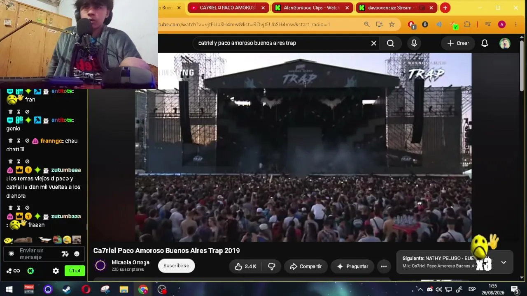Image resolution: width=527 pixels, height=296 pixels.
Task: Open YouTube notifications bell
Action: point(485,43)
